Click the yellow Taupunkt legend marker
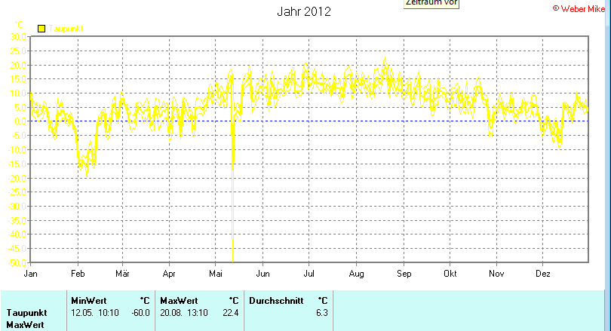 (41, 29)
